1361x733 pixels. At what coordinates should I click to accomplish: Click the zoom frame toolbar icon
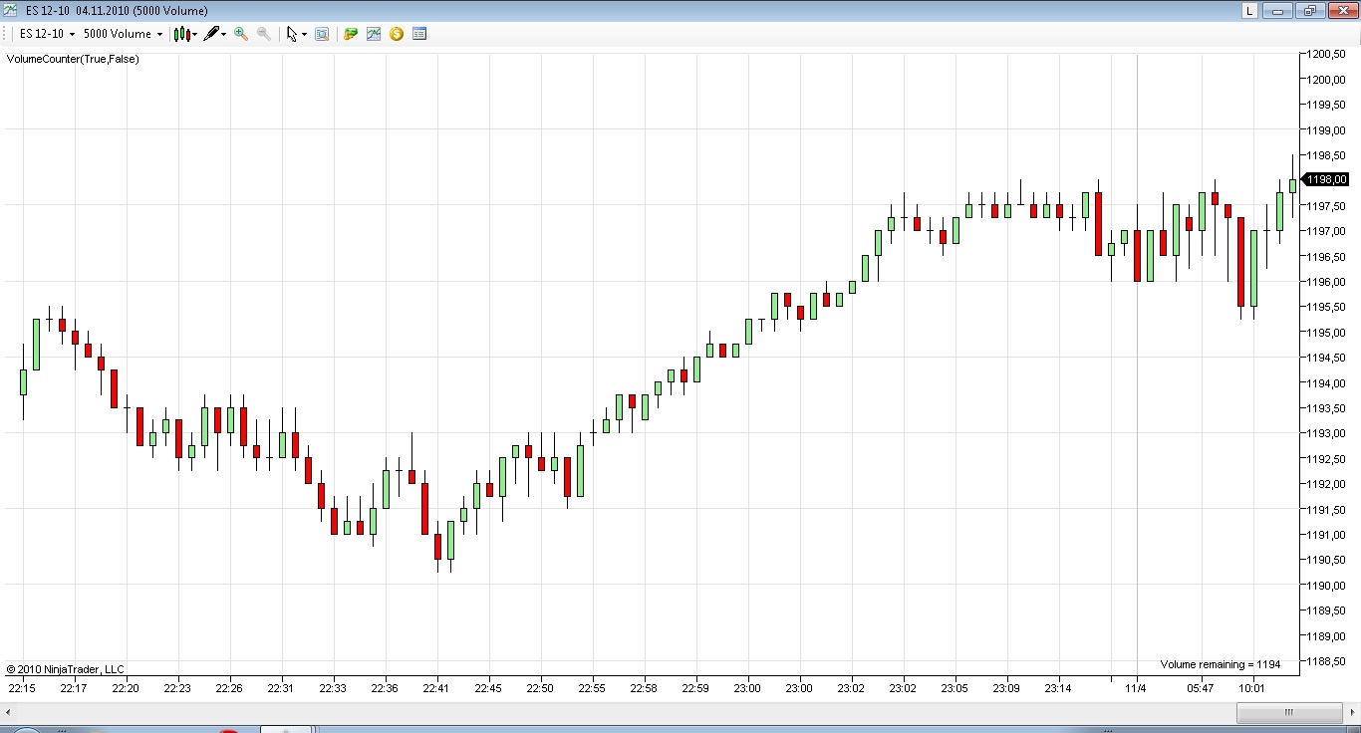(322, 34)
